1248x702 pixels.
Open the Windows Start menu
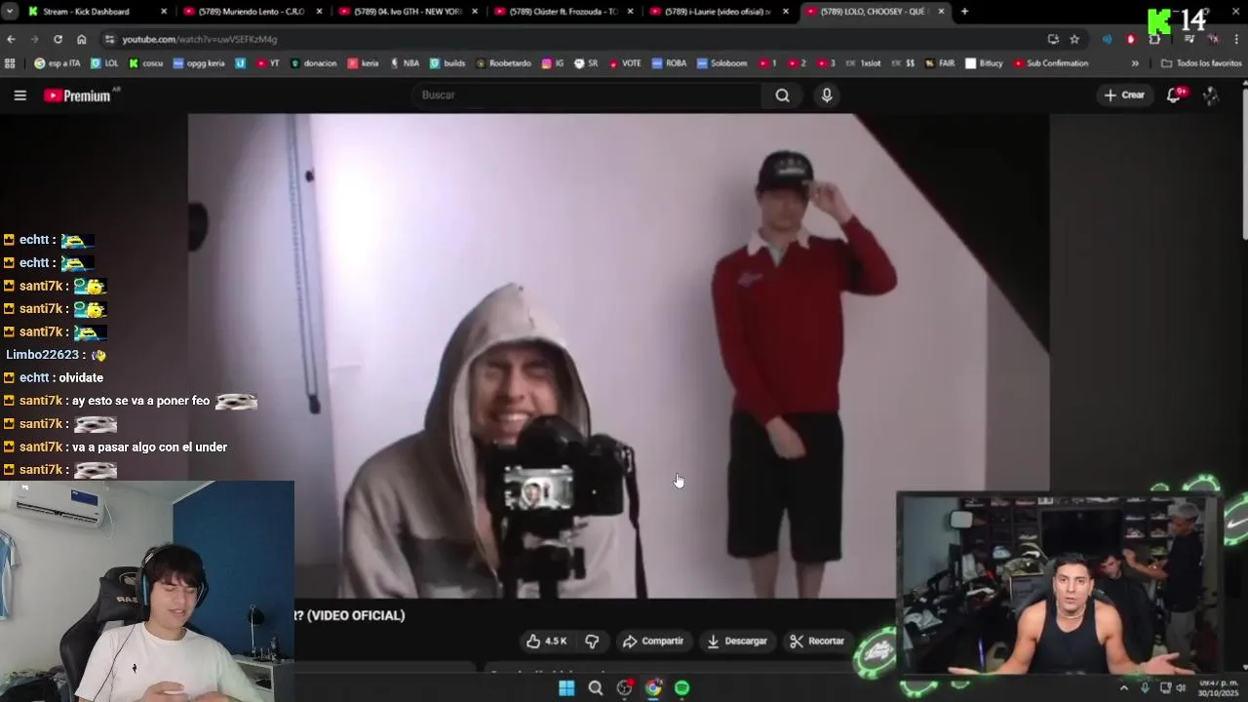566,688
